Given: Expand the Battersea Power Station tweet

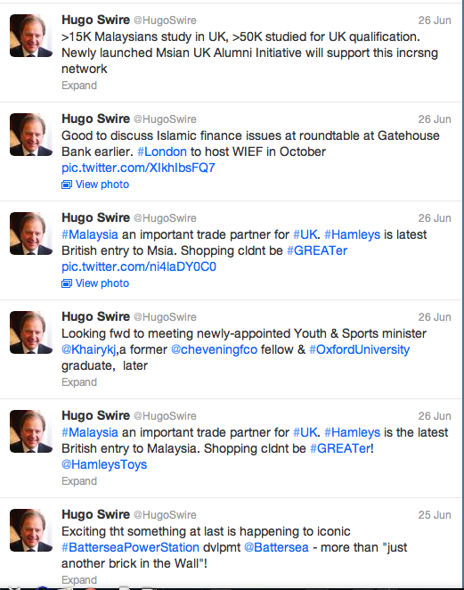Looking at the screenshot, I should 79,580.
